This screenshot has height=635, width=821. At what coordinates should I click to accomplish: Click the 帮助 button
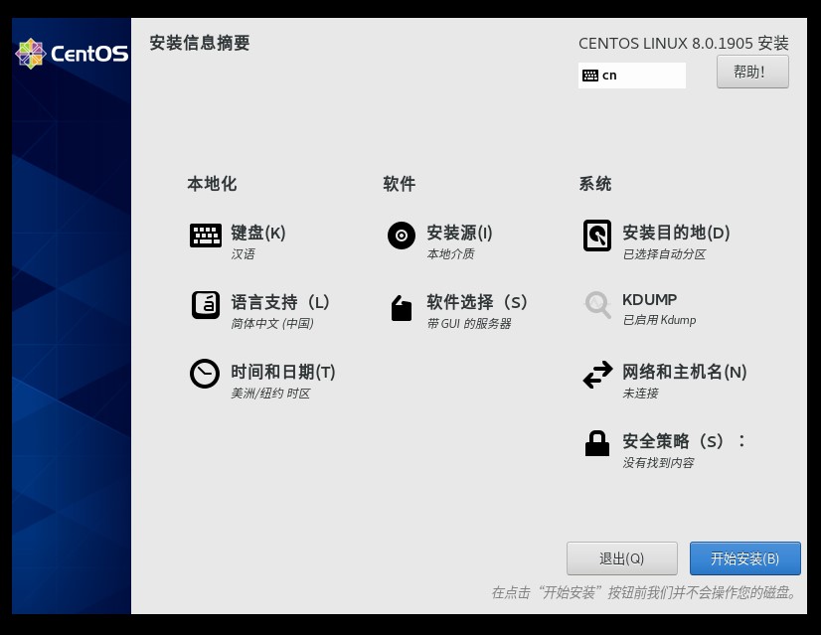(x=752, y=71)
